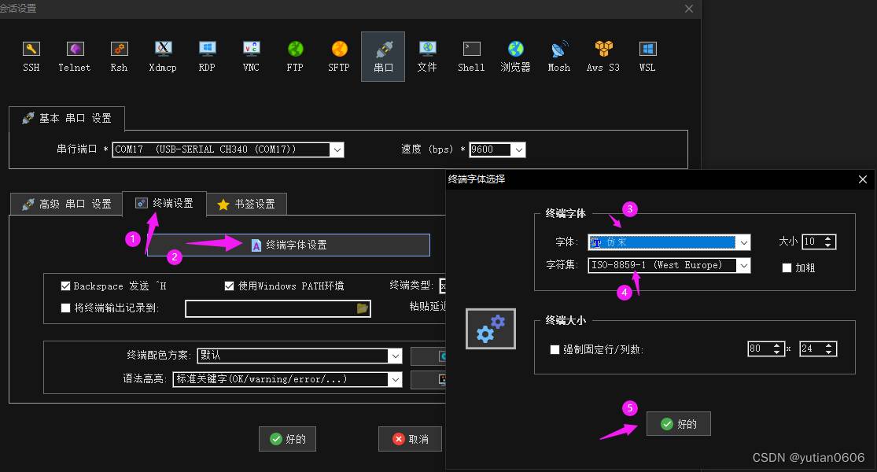The height and width of the screenshot is (472, 877).
Task: Open the 终端配色方案 默认 dropdown
Action: coord(395,356)
